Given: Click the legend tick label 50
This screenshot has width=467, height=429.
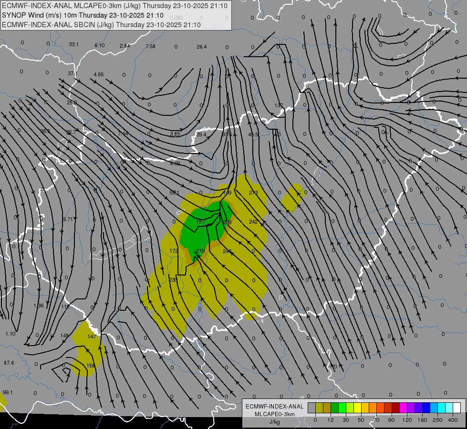Looking at the screenshot, I should 361,420.
